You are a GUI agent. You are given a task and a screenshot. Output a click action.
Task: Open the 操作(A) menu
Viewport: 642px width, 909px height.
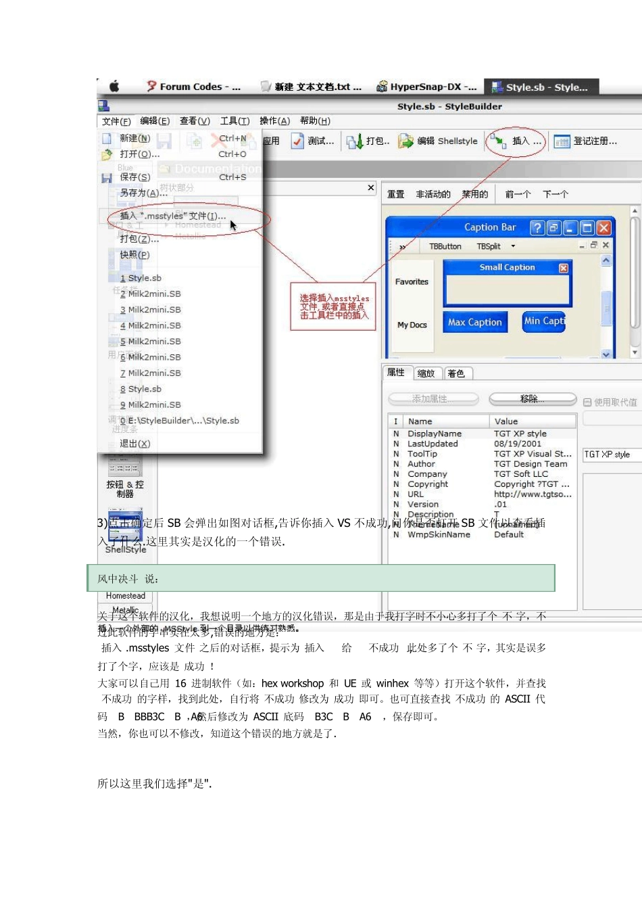274,121
